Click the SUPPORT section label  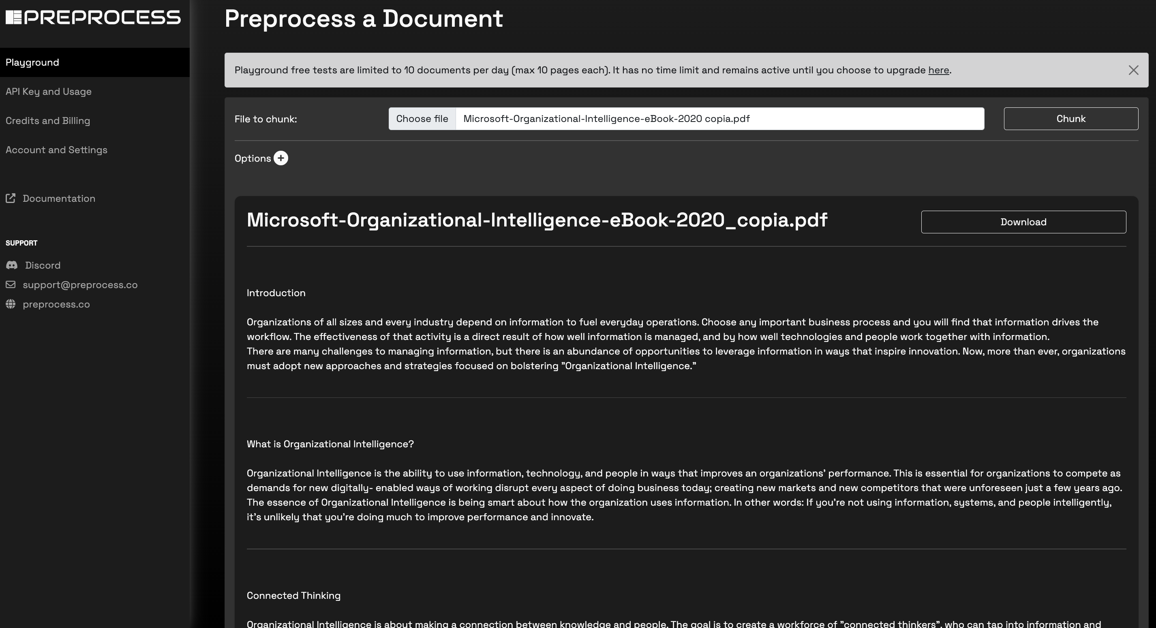[x=21, y=243]
